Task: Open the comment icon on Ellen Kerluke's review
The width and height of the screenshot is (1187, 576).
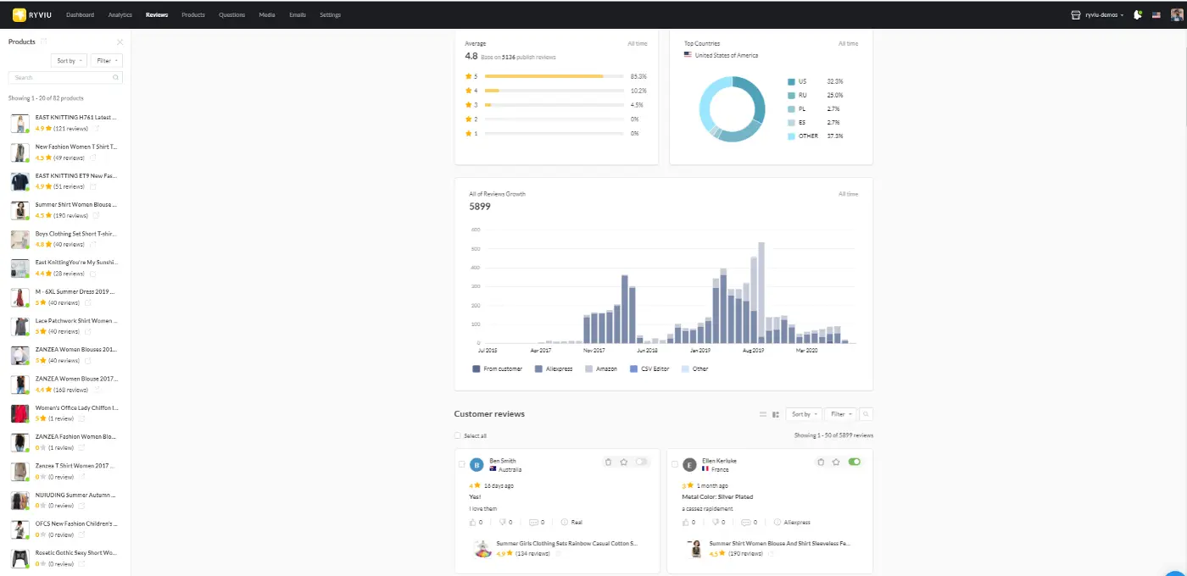Action: pyautogui.click(x=748, y=521)
